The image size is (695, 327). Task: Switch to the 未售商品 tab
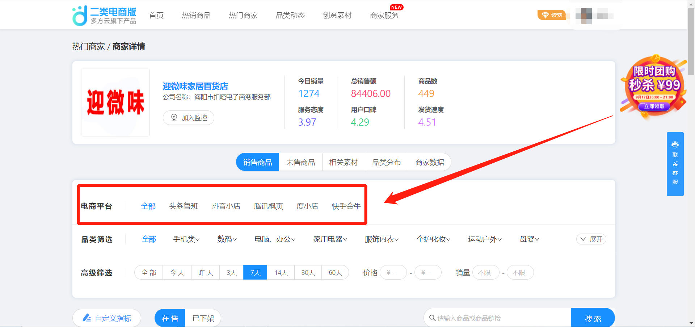(x=300, y=162)
